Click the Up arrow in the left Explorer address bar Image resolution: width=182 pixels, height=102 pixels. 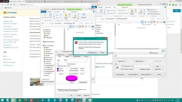(x=50, y=23)
